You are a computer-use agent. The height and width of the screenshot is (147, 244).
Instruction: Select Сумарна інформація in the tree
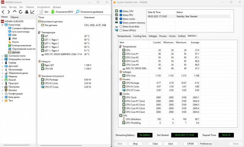pyautogui.click(x=23, y=28)
